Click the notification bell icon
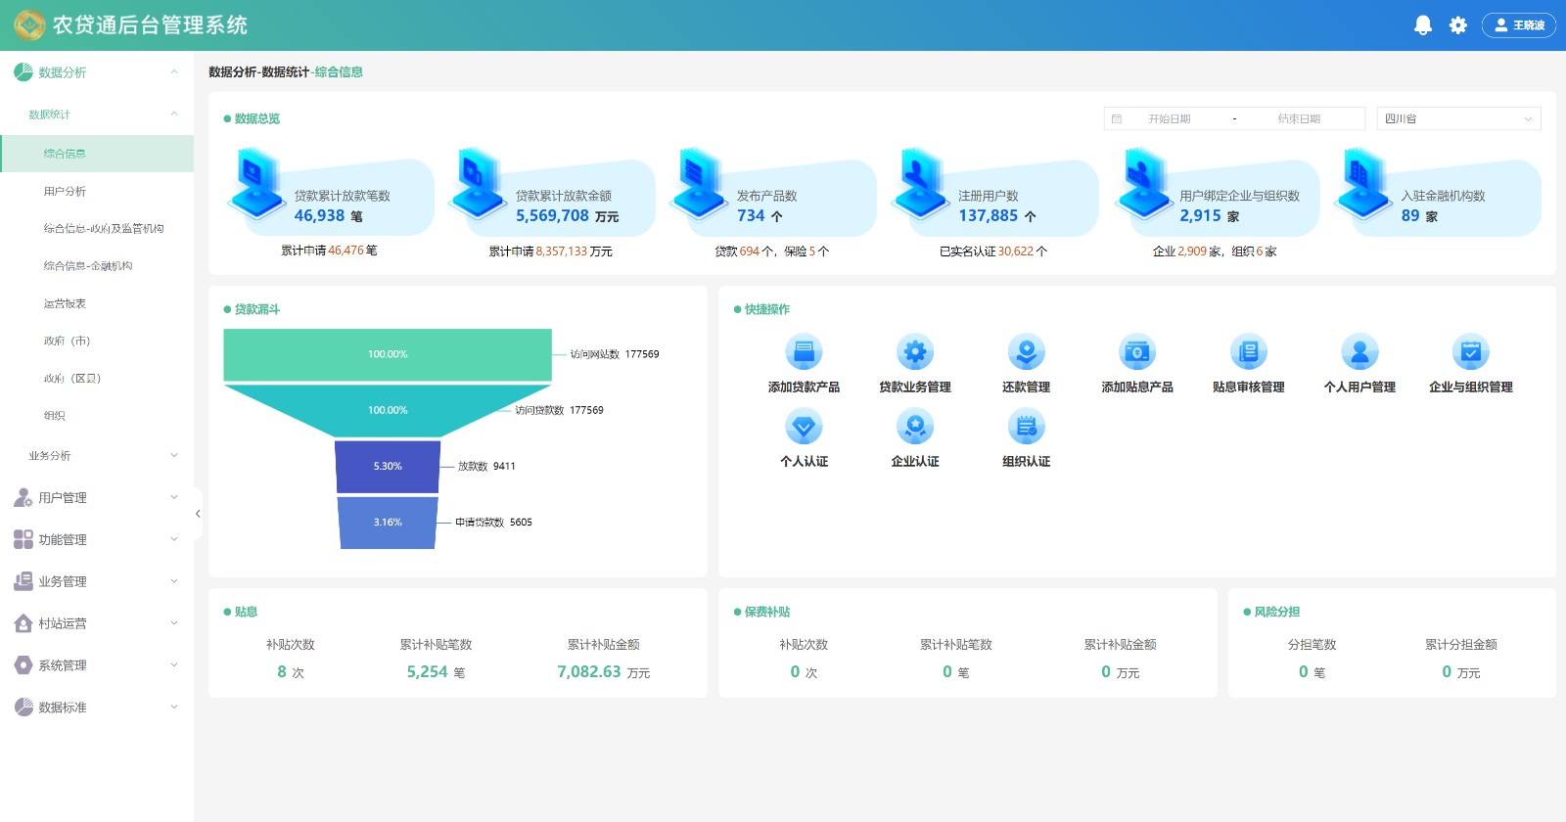The image size is (1566, 822). pyautogui.click(x=1423, y=25)
